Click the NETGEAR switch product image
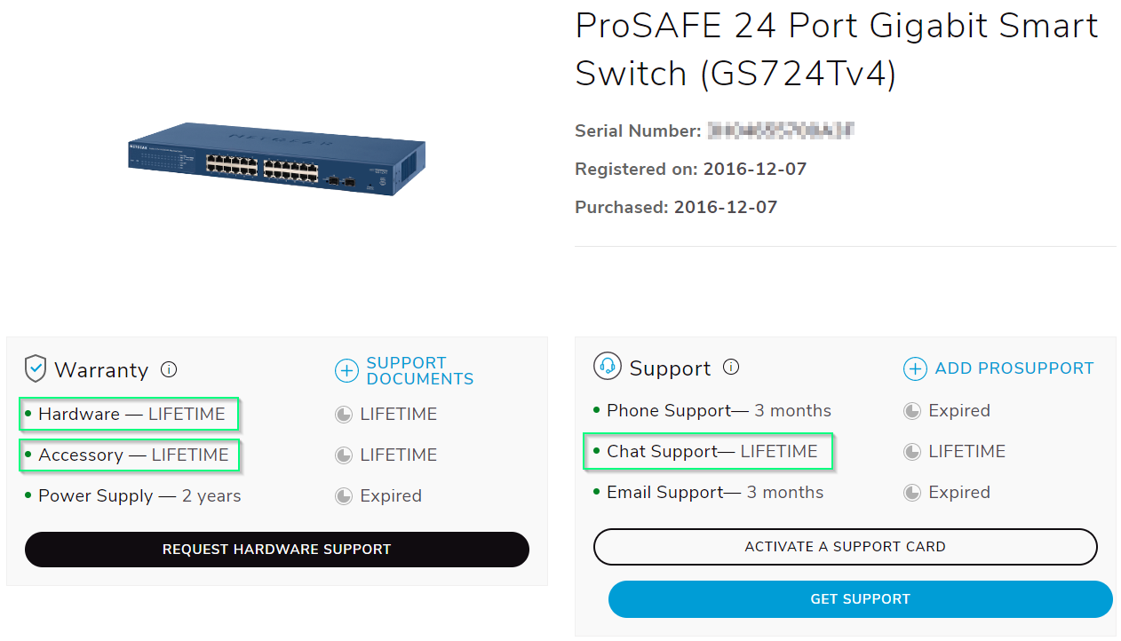The width and height of the screenshot is (1121, 641). coord(276,158)
